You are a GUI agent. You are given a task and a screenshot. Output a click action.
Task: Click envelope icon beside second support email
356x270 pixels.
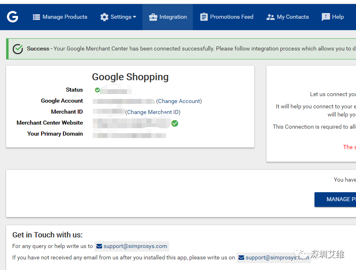[x=241, y=257]
